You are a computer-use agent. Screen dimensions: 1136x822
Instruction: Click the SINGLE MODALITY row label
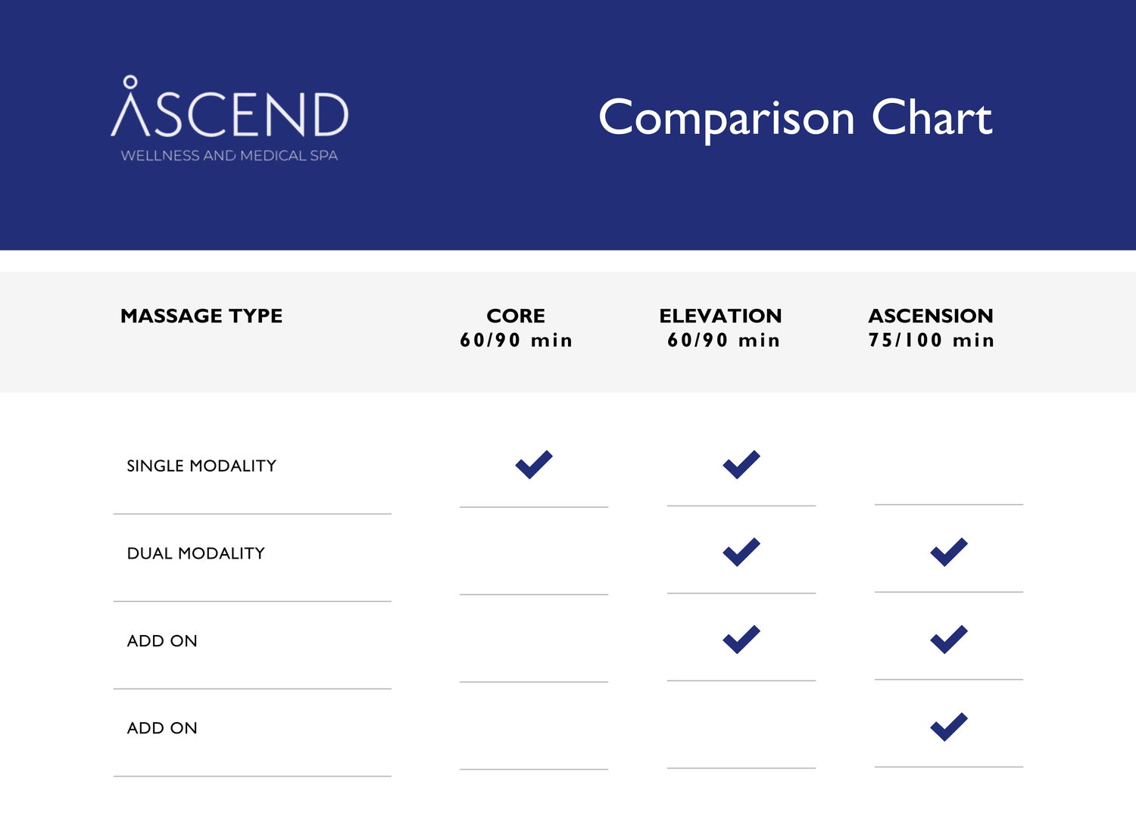201,465
